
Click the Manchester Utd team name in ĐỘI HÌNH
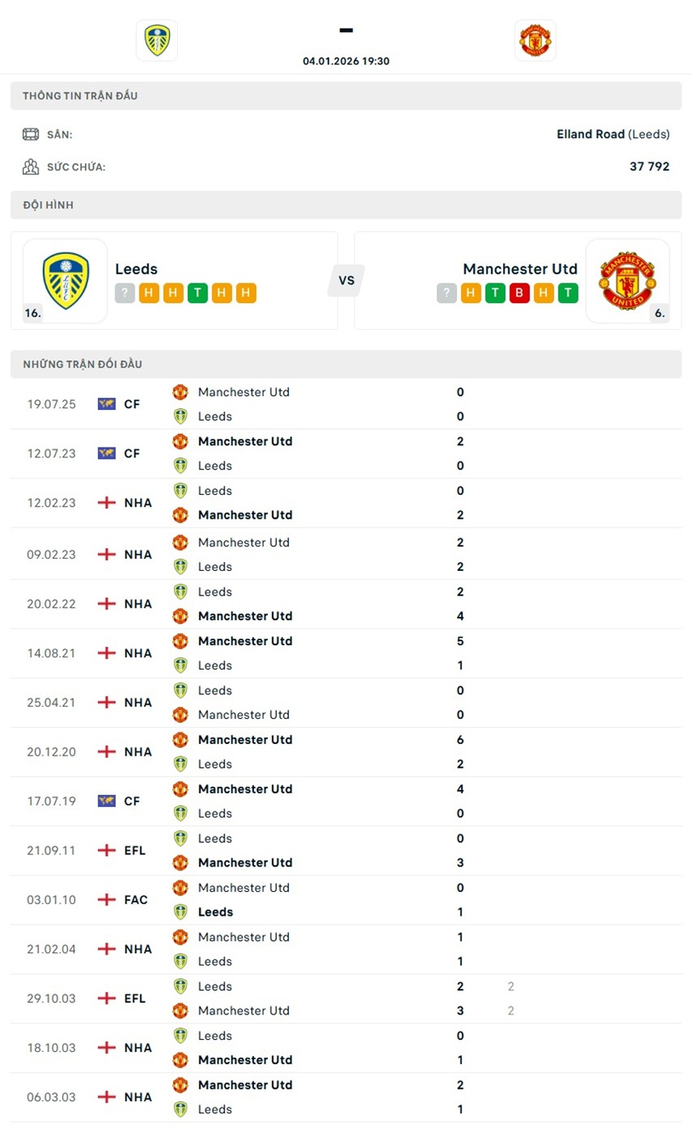(x=520, y=268)
